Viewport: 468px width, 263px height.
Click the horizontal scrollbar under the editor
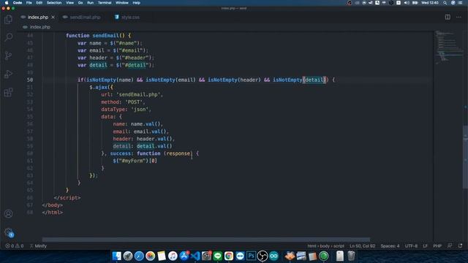(206, 240)
